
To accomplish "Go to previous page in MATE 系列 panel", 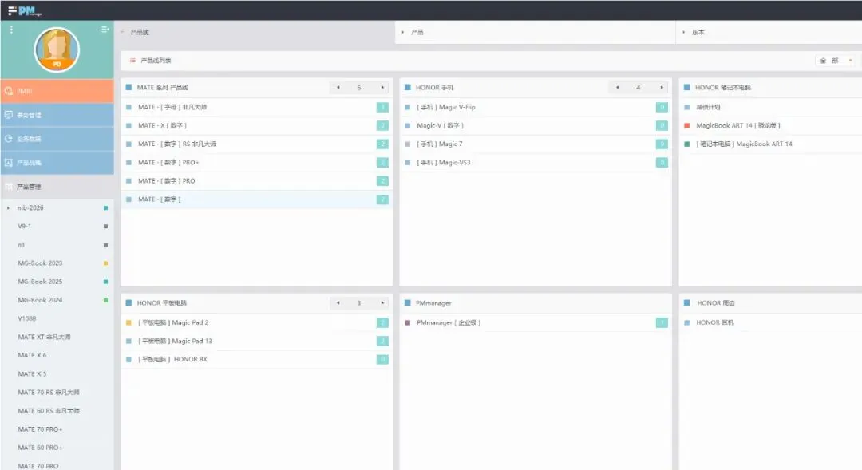I will pos(338,88).
